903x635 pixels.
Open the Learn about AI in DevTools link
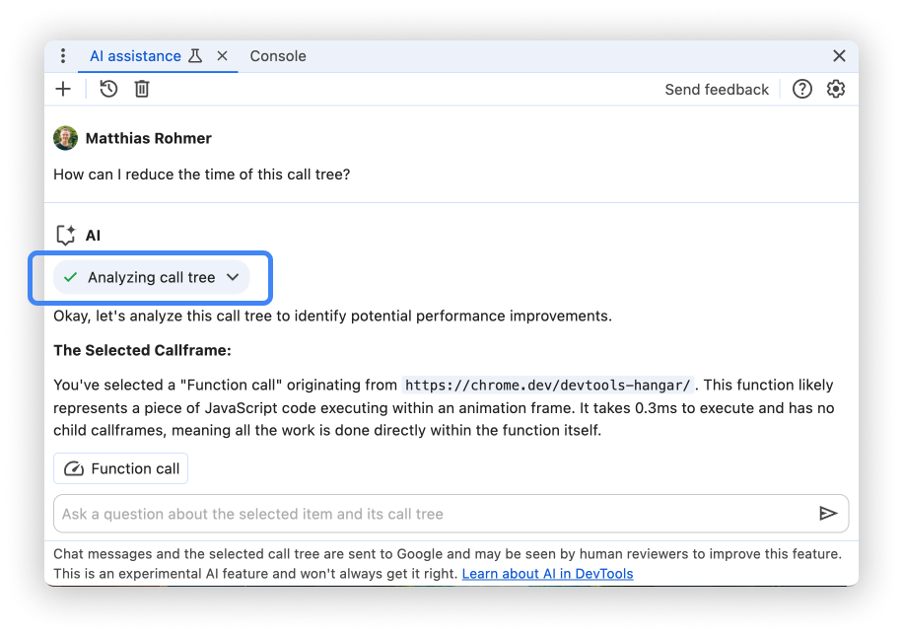click(x=547, y=575)
